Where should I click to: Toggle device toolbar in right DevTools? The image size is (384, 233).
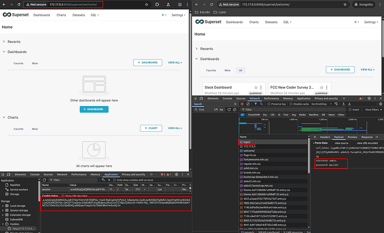pos(201,98)
